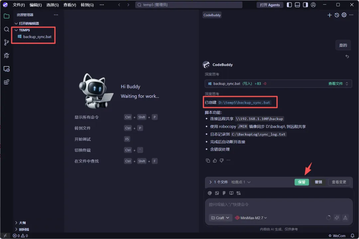The image size is (359, 239).
Task: Open the Craft mode dropdown
Action: tap(220, 218)
